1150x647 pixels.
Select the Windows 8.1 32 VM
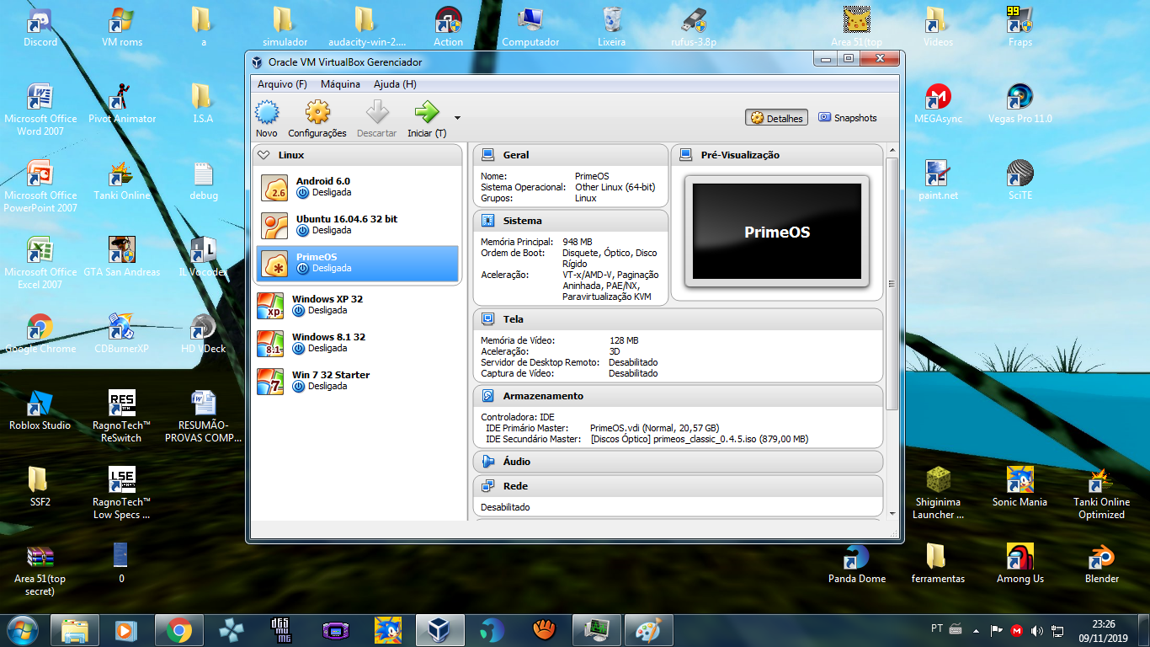(x=358, y=343)
